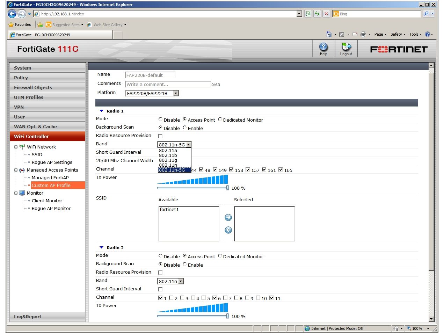Open the Firewall Objects menu section

tap(48, 87)
